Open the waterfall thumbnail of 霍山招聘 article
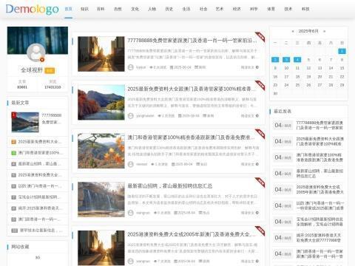355x266 pixels. (101, 199)
